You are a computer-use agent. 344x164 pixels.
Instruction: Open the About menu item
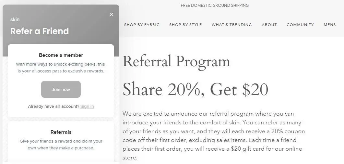click(x=269, y=25)
